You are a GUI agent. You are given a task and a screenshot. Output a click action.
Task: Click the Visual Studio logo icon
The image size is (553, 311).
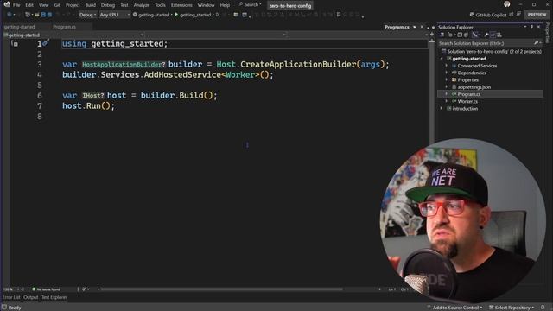7,4
